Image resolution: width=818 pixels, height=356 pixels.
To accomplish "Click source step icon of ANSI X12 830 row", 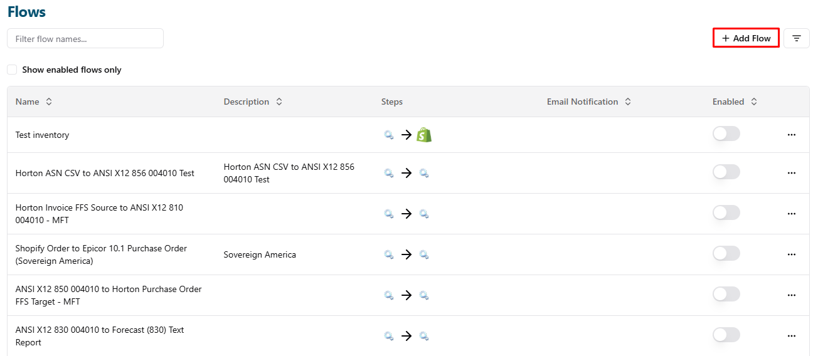I will click(x=389, y=336).
